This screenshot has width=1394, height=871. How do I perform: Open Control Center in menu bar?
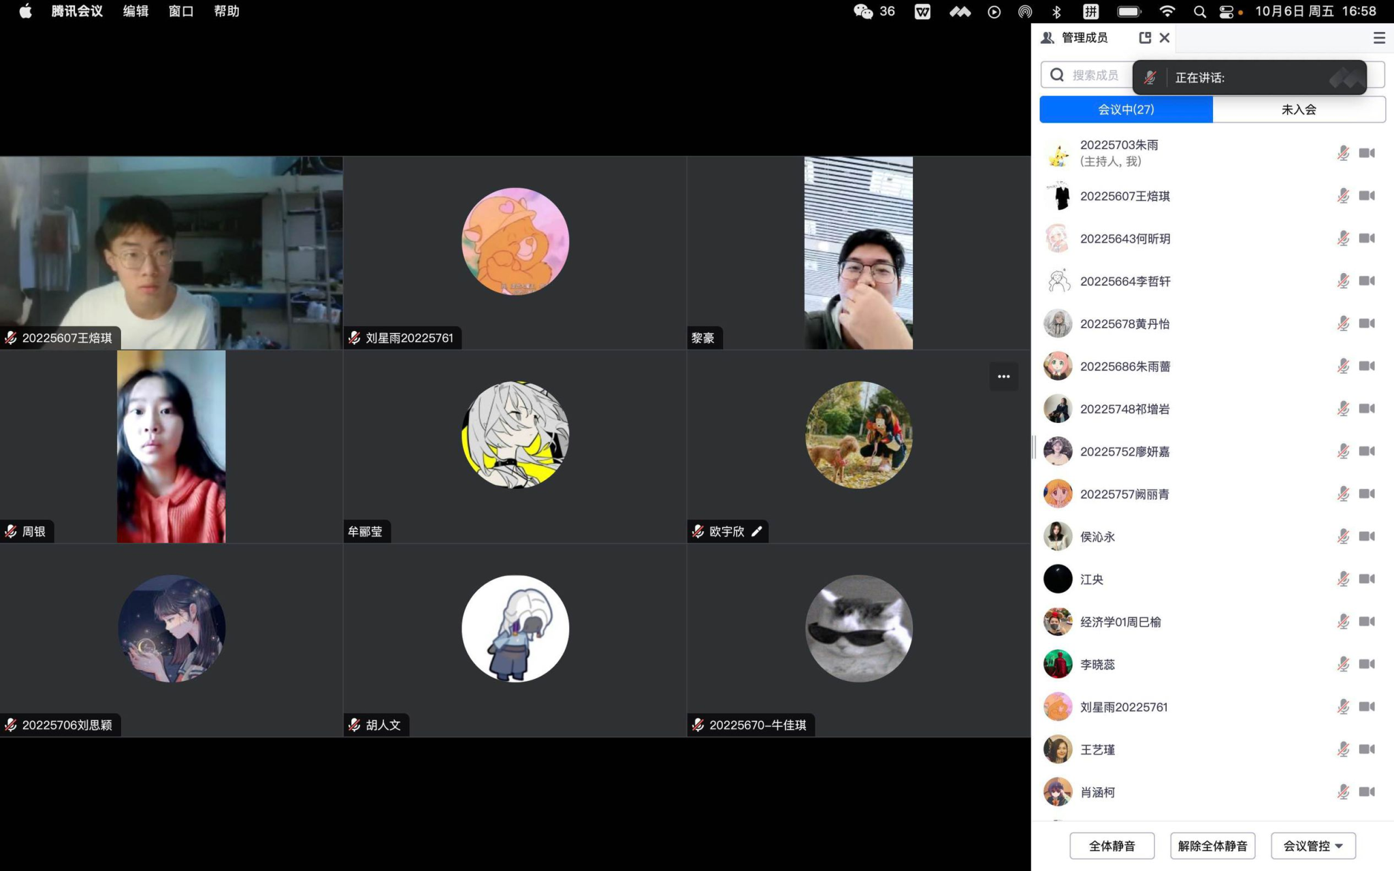tap(1227, 12)
